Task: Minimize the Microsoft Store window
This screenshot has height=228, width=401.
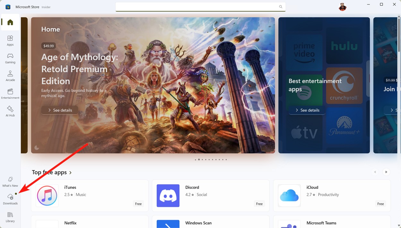Action: tap(368, 4)
